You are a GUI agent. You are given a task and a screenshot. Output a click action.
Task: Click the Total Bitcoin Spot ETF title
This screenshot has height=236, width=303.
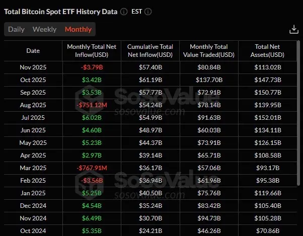click(x=60, y=11)
